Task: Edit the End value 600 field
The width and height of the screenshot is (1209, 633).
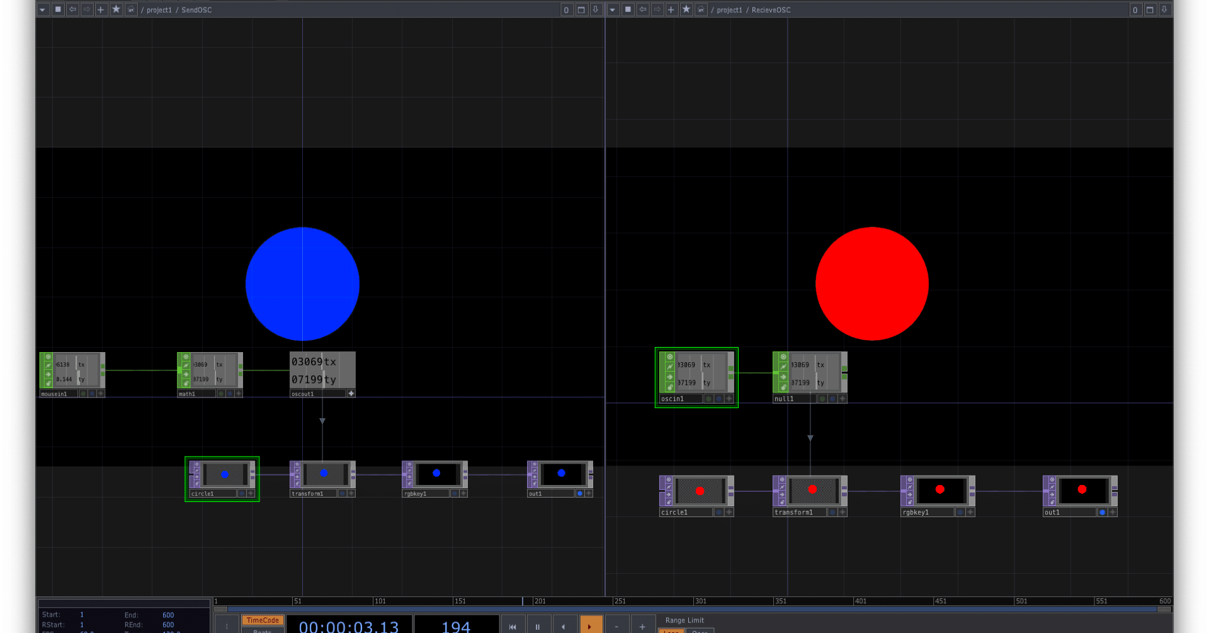Action: [168, 615]
